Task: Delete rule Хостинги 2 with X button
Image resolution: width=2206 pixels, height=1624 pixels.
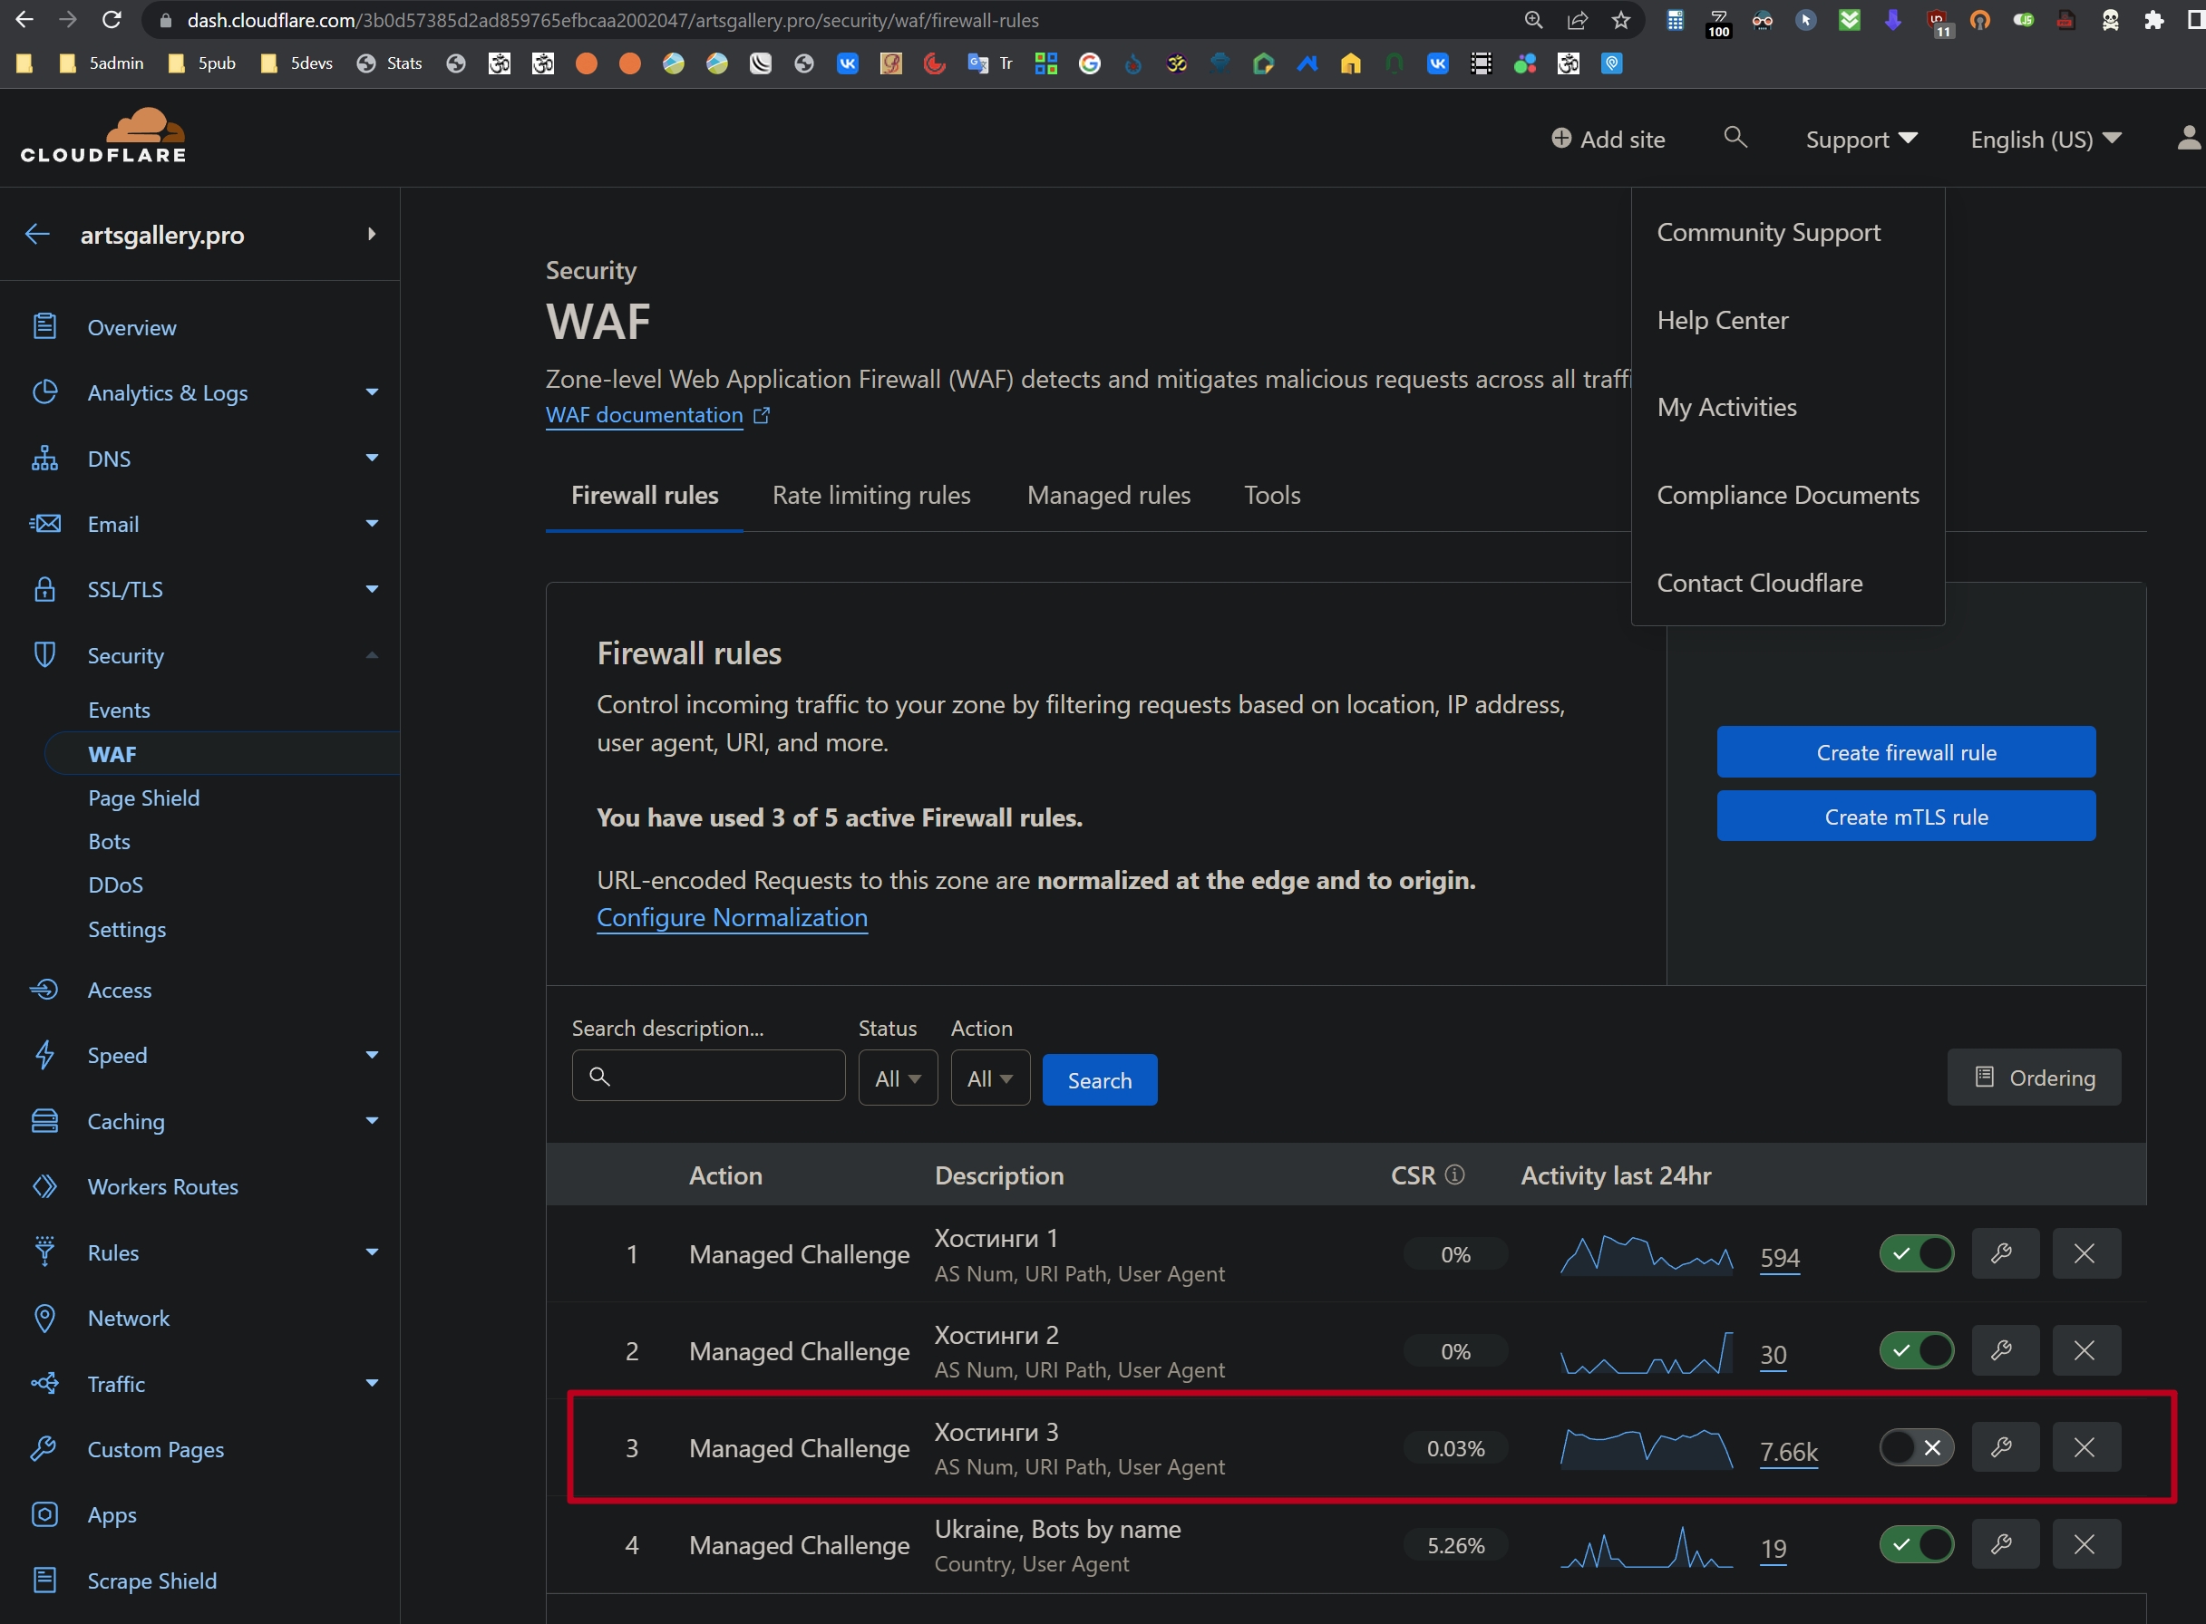Action: tap(2086, 1350)
